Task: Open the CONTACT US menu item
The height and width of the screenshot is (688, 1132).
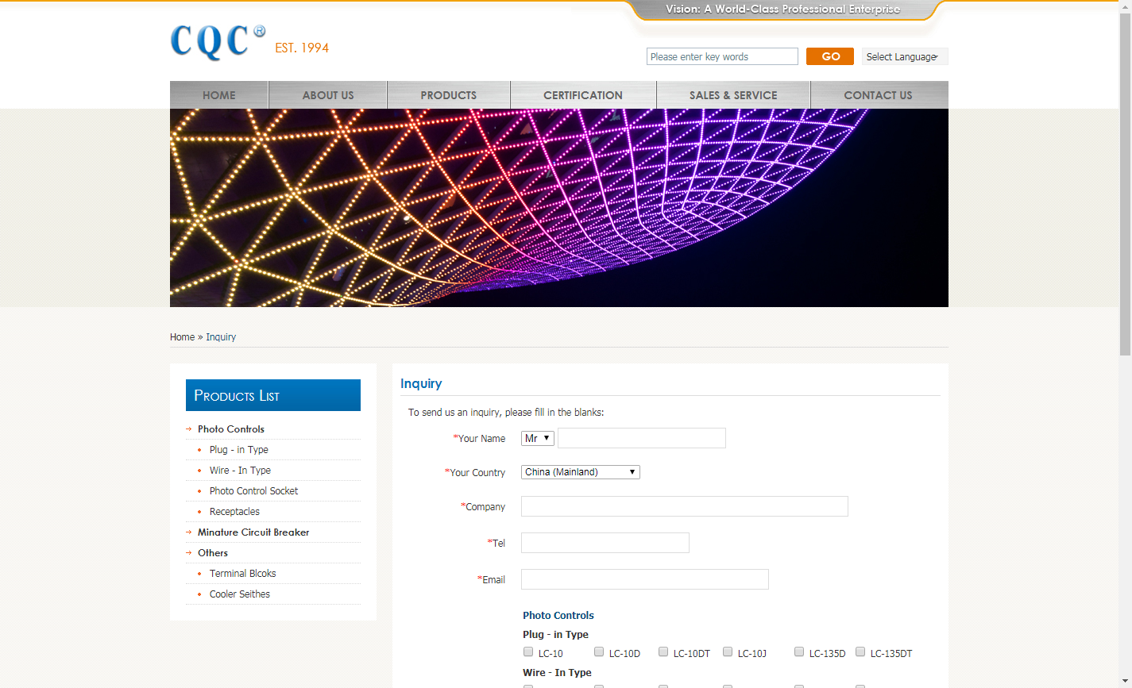Action: pos(878,95)
